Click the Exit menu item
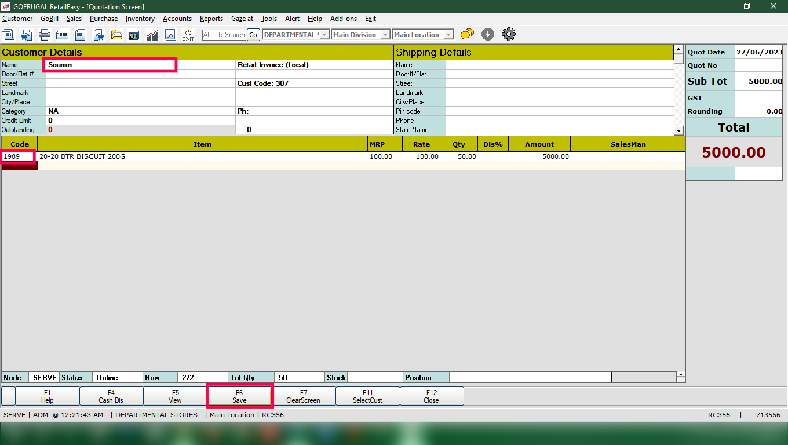 tap(370, 19)
